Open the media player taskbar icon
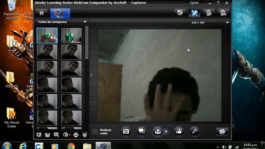 click(x=55, y=146)
